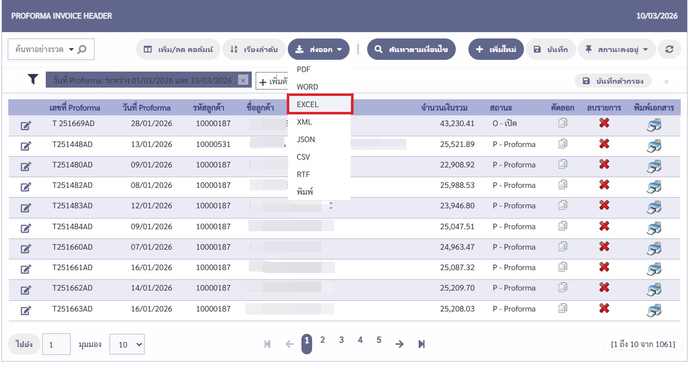Image resolution: width=690 pixels, height=366 pixels.
Task: Expand the สถานะคงอยู่ dropdown button
Action: [616, 49]
